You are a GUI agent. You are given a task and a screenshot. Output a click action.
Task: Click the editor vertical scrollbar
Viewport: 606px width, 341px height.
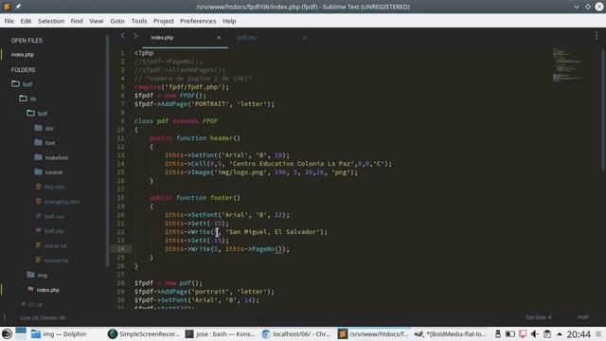(x=603, y=110)
